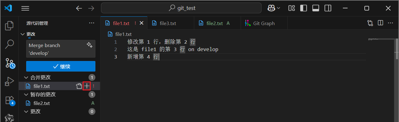
Task: Open the Extensions view with badge 4
Action: coord(10,100)
